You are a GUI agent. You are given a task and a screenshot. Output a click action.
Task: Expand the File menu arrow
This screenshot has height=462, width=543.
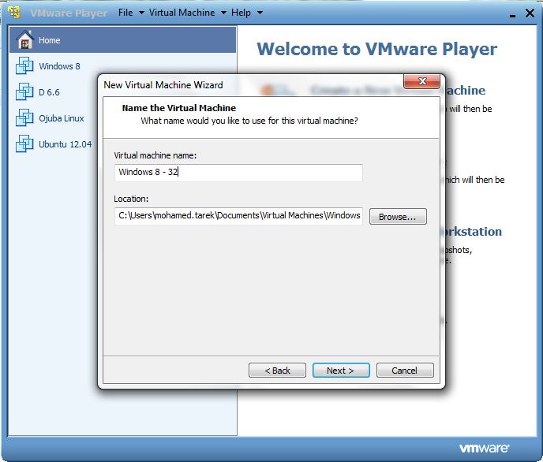(x=141, y=13)
